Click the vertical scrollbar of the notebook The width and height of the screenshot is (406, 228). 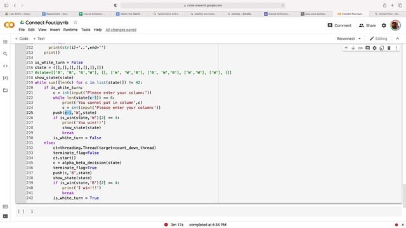403,196
